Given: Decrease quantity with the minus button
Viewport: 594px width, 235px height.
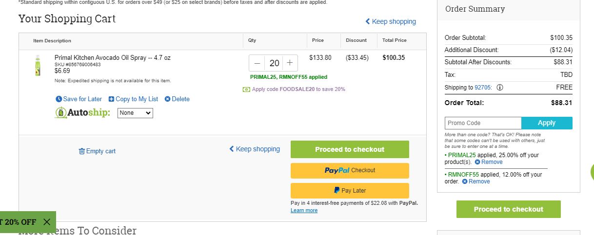Looking at the screenshot, I should coord(257,63).
